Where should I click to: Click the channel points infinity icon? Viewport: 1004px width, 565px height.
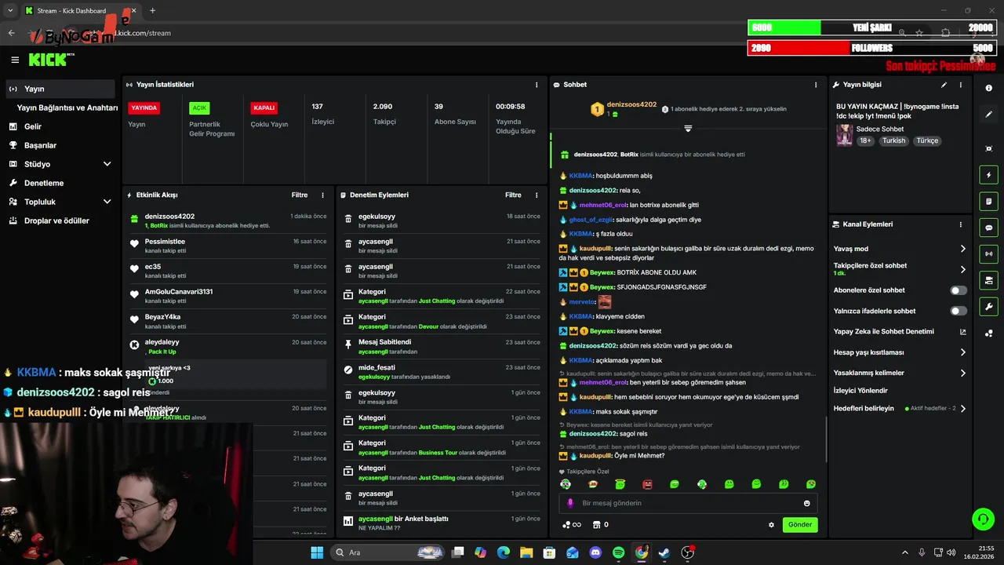[x=572, y=525]
